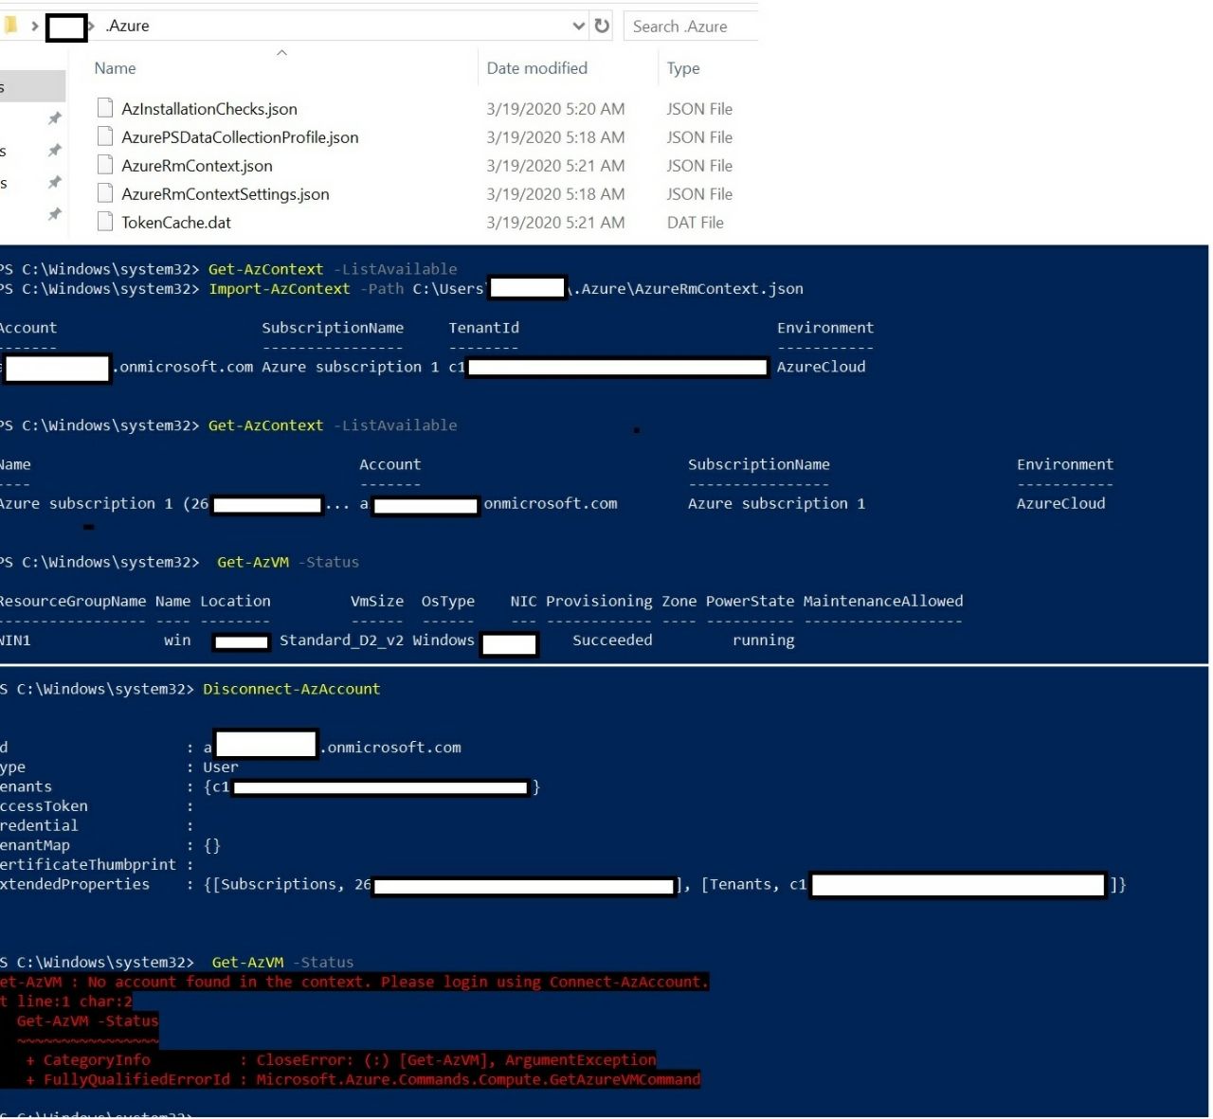Sort files by the Type column
The height and width of the screenshot is (1119, 1213).
[683, 68]
